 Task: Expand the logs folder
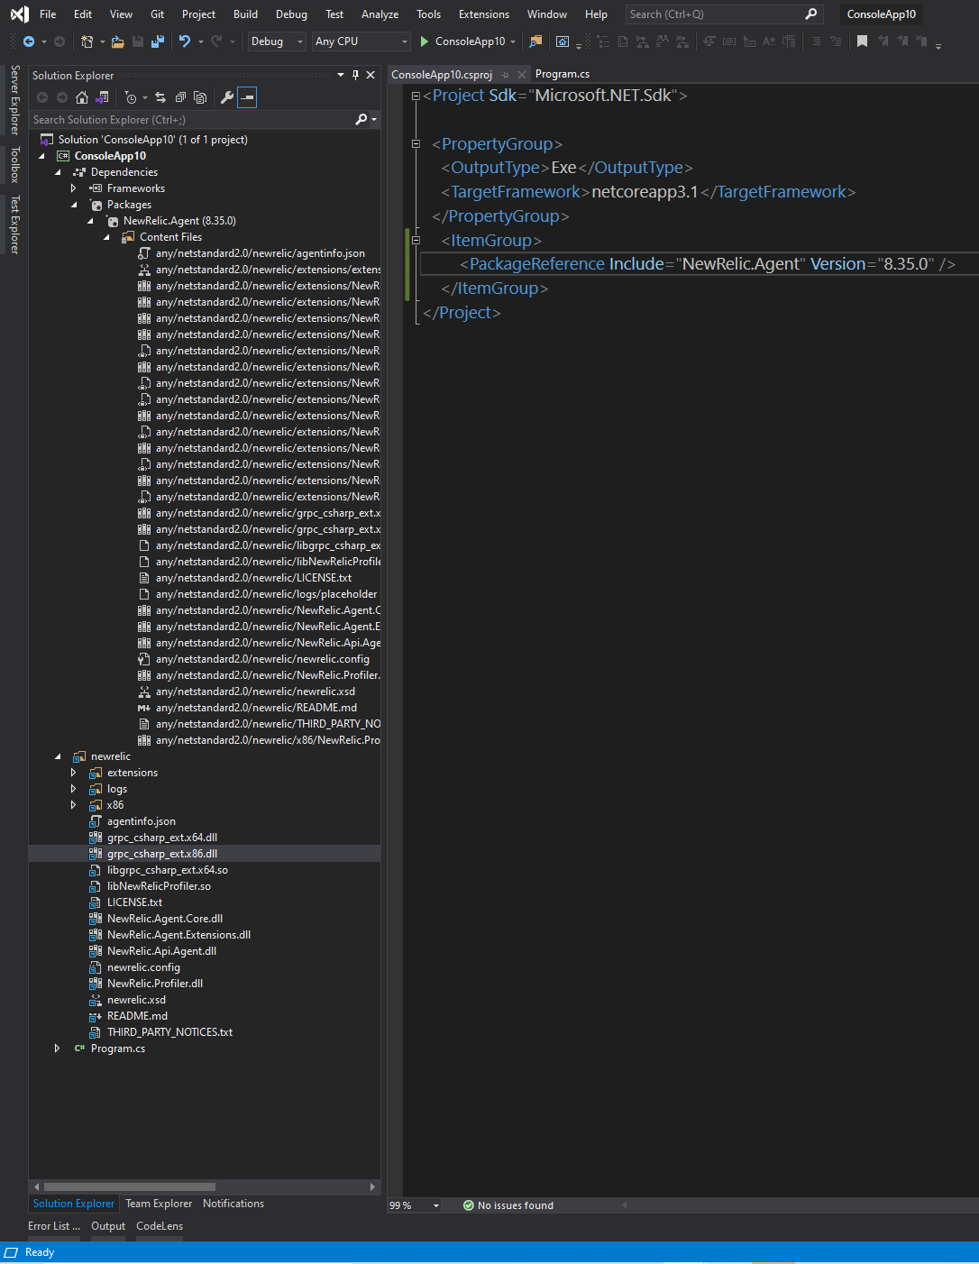click(x=74, y=789)
